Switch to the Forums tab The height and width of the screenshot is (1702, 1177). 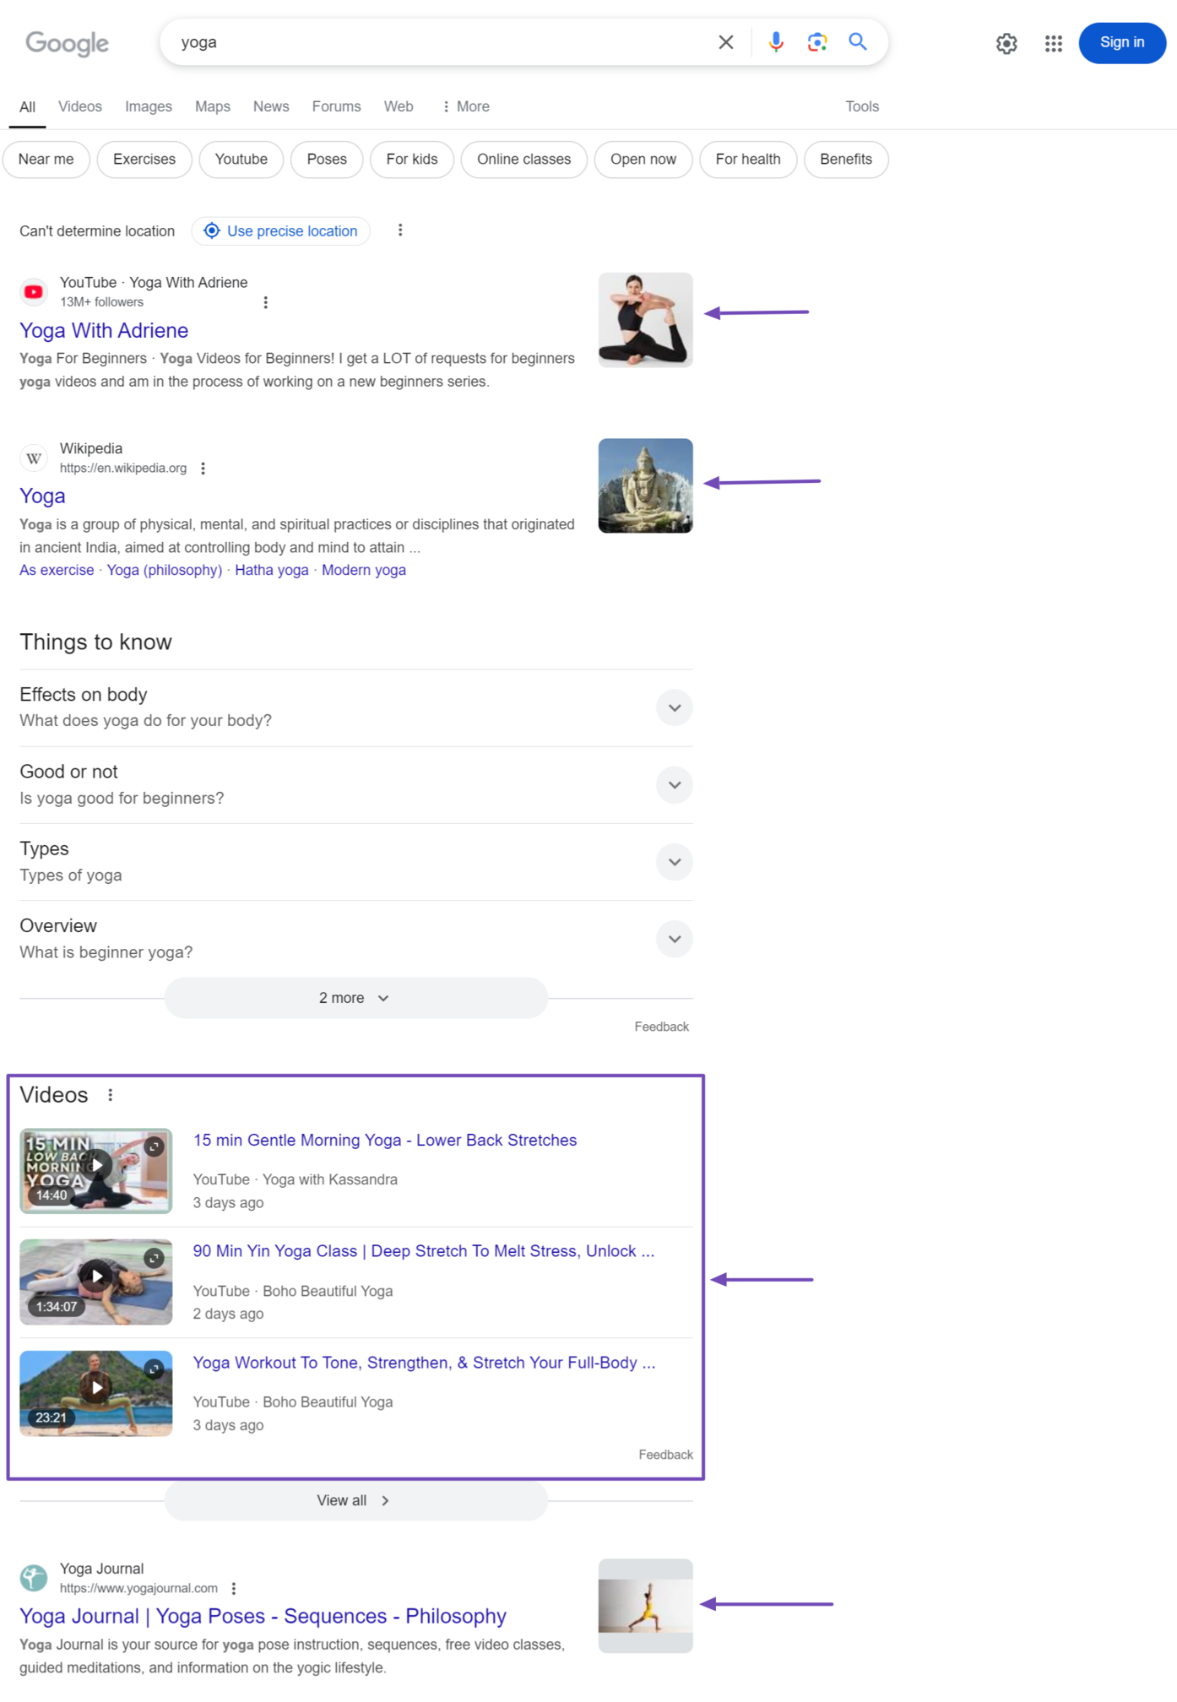pyautogui.click(x=336, y=106)
